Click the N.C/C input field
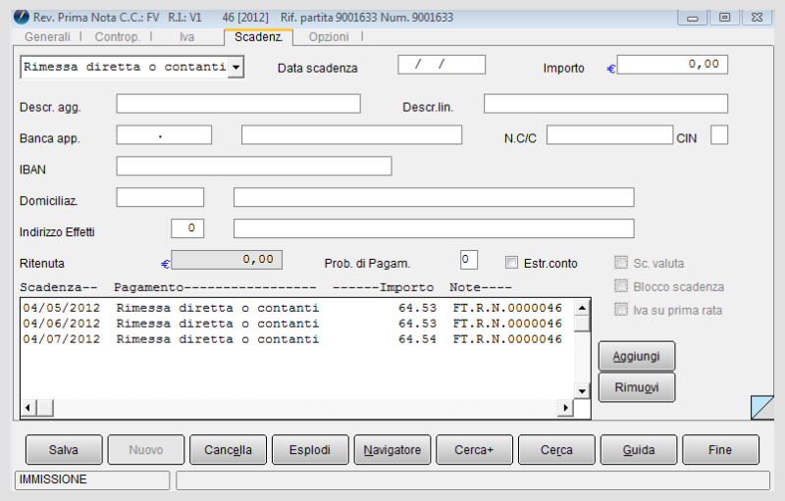Screen dimensions: 785x501 609,135
